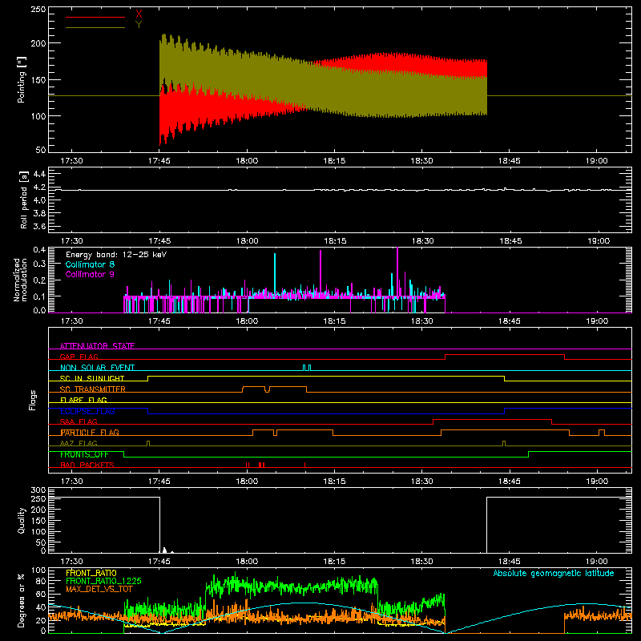The height and width of the screenshot is (641, 641).
Task: Click the 300 tick on Quality axis
Action: tap(38, 490)
